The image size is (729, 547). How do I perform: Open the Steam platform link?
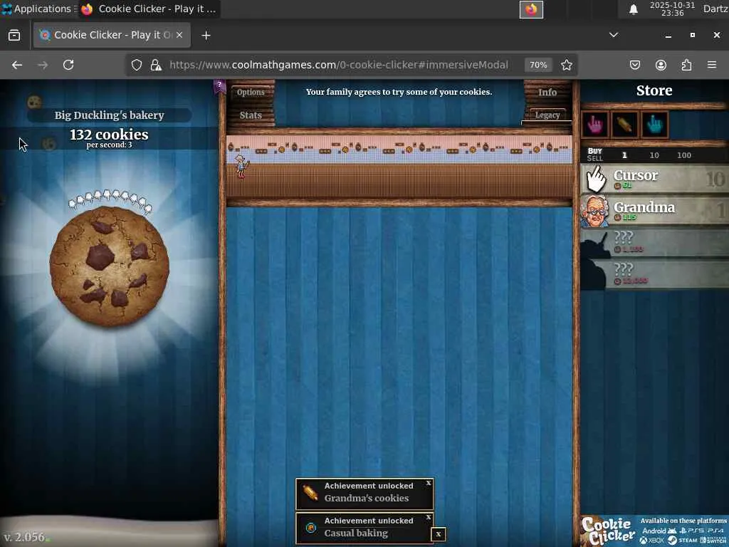(x=683, y=541)
